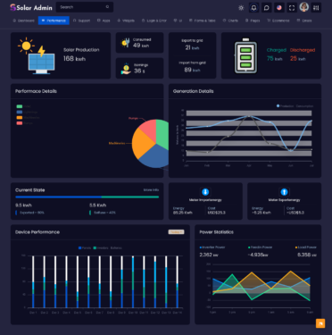Viewport: 332px width, 335px height.
Task: Toggle the blue pie legend swatch
Action: click(20, 112)
